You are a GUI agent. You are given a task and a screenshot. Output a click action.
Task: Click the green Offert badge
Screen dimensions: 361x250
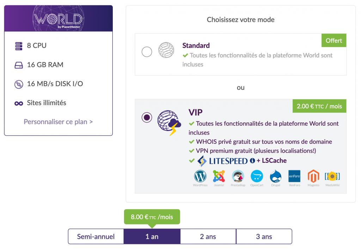click(x=334, y=40)
